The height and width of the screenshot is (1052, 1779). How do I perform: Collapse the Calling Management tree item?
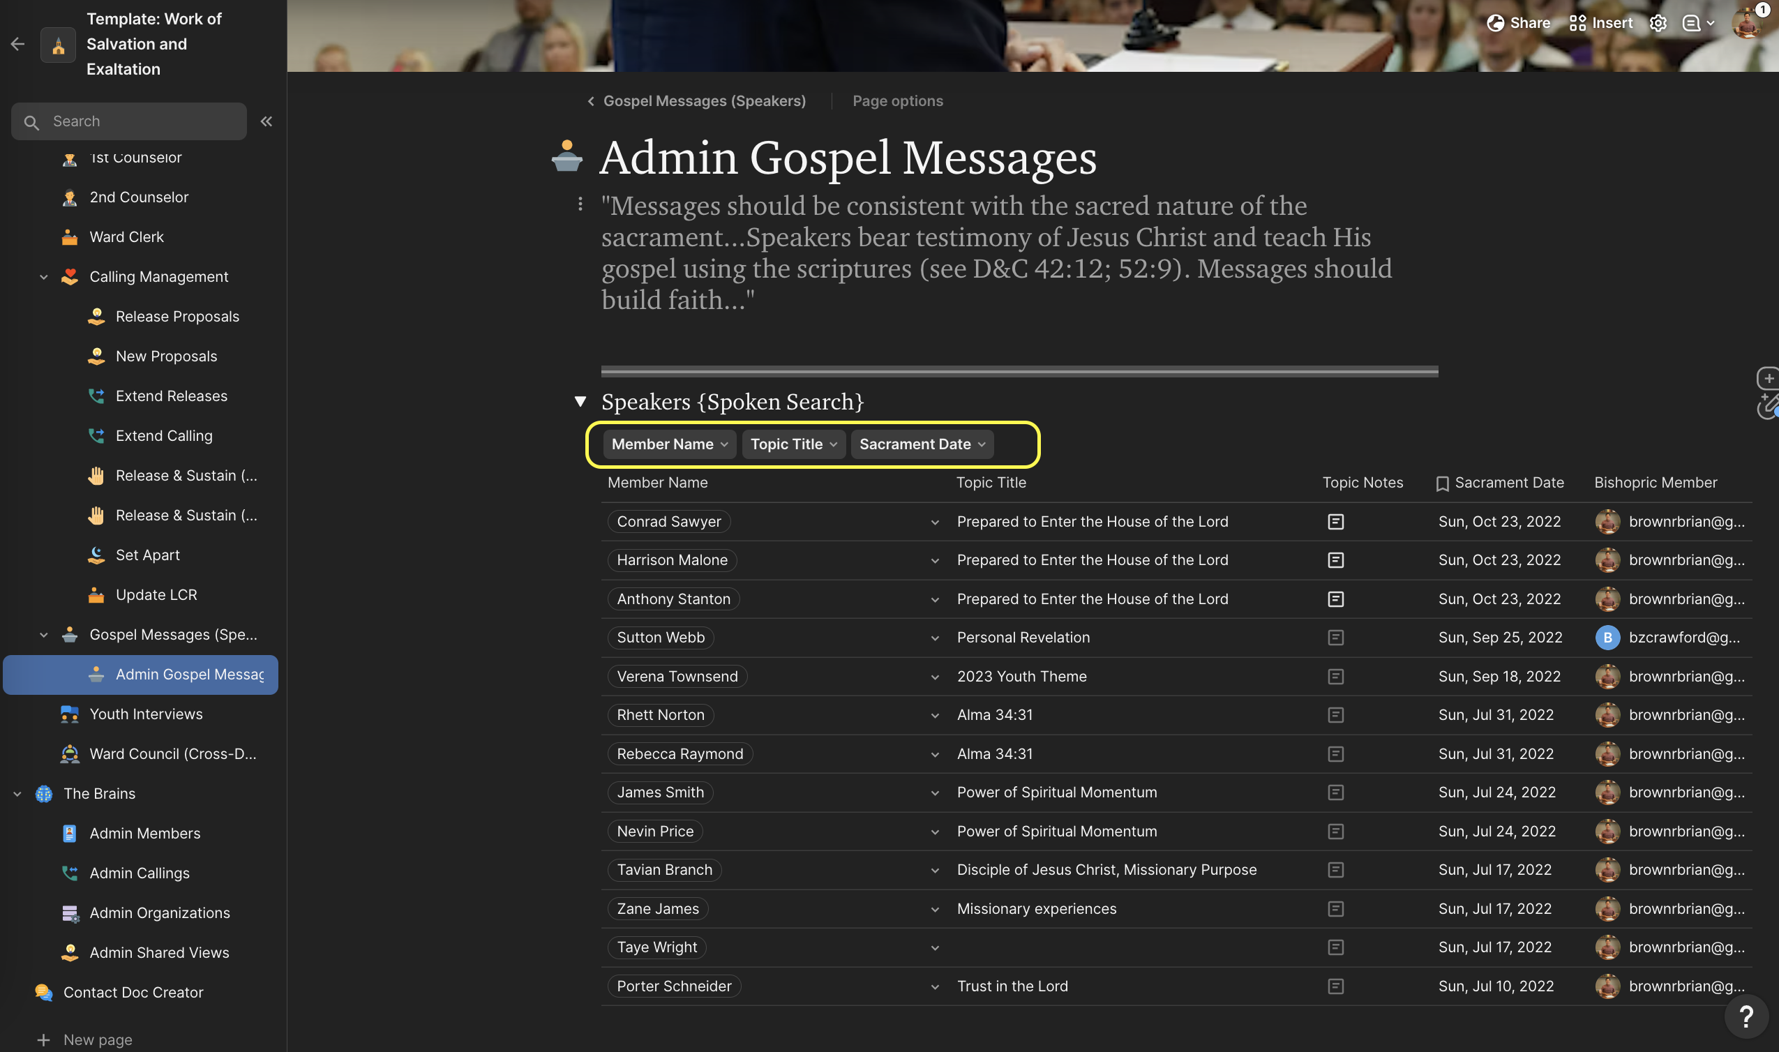pos(43,277)
